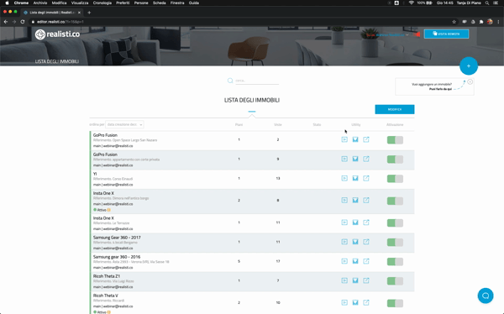Toggle activation for Insta One X Le Terrazze
The height and width of the screenshot is (314, 504).
[x=395, y=222]
